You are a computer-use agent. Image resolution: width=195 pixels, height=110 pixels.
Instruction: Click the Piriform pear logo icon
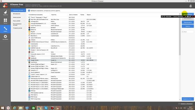[190, 6]
